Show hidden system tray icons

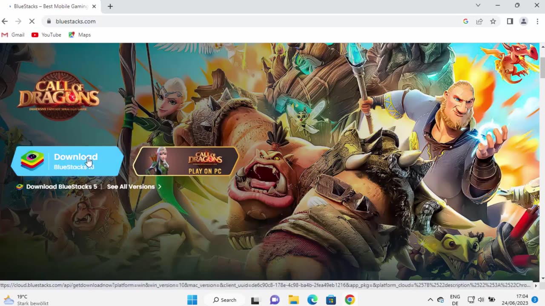430,300
